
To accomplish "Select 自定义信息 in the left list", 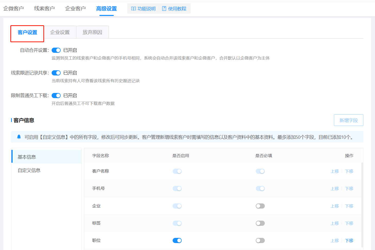I will pyautogui.click(x=29, y=170).
